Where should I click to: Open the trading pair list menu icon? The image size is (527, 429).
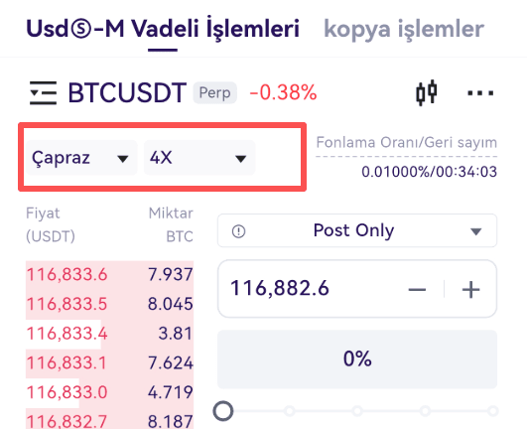(43, 92)
